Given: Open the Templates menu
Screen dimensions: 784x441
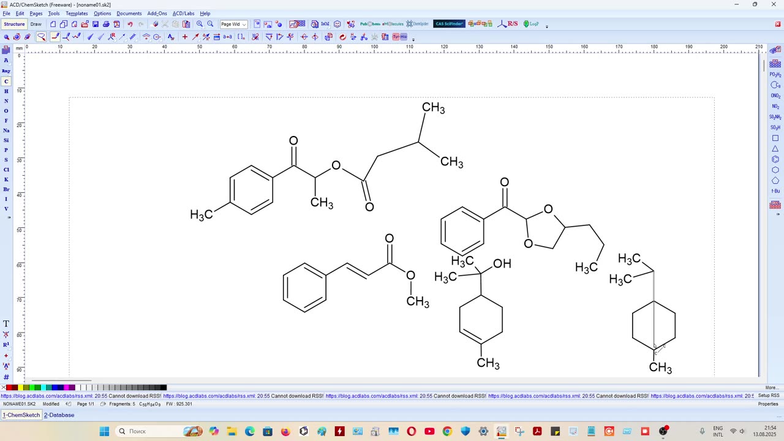Looking at the screenshot, I should (x=77, y=13).
